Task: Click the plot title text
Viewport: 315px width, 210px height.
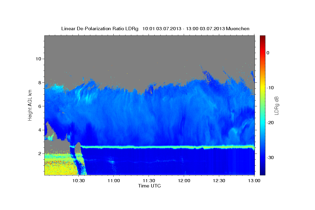Action: pos(155,29)
